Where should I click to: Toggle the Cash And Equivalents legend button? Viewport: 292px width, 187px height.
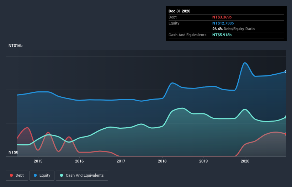pos(82,176)
